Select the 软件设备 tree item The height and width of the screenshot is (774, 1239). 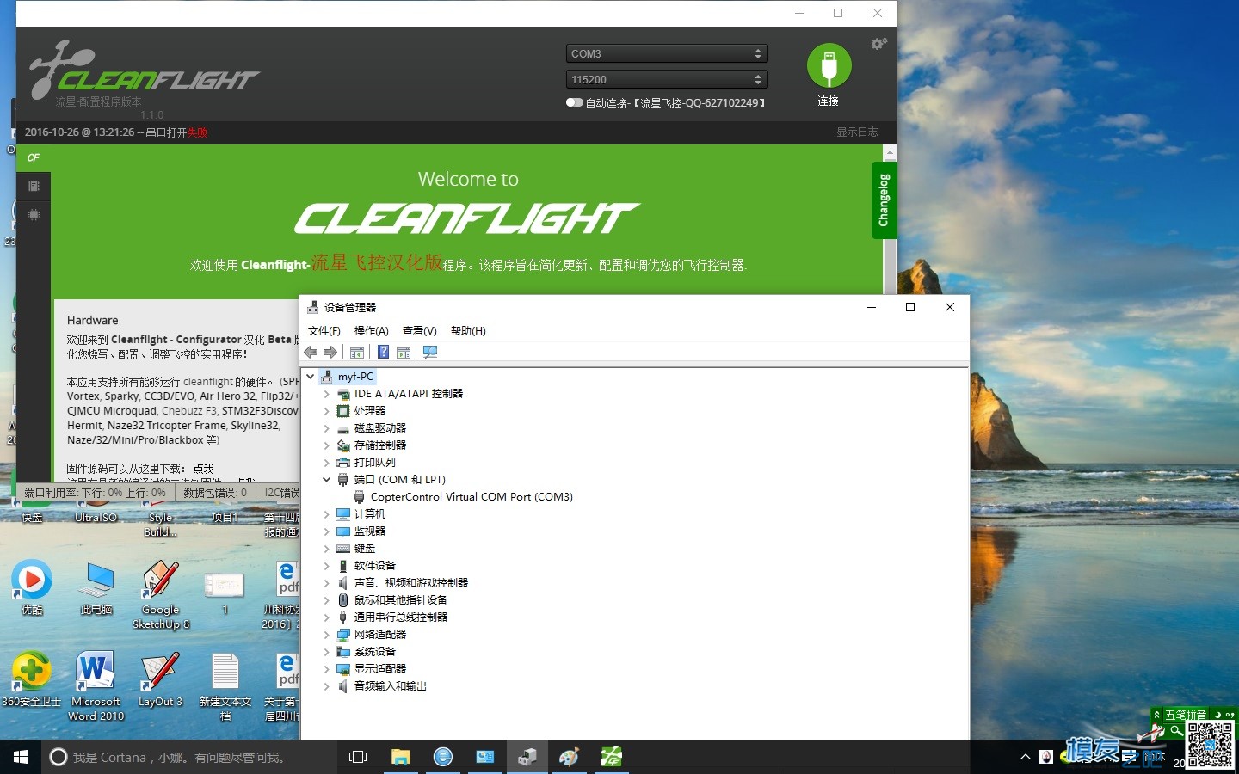tap(375, 565)
